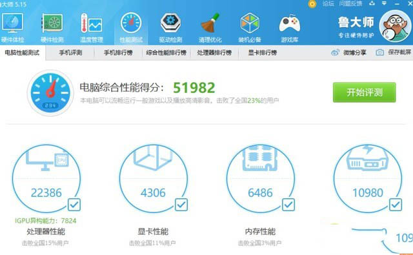Click the gold medal icon in title bar
The width and height of the screenshot is (413, 255).
[312, 4]
